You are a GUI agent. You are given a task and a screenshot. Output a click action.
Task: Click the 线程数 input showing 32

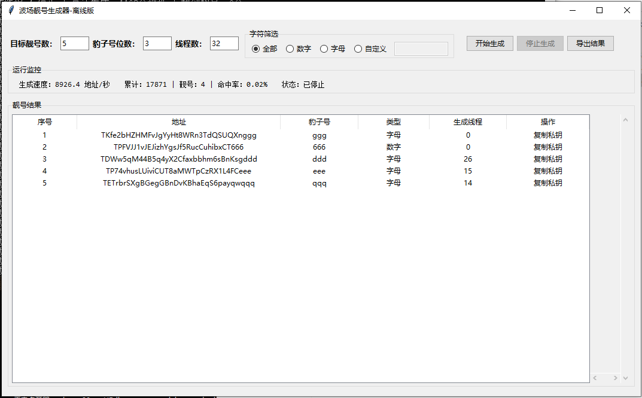tap(224, 43)
